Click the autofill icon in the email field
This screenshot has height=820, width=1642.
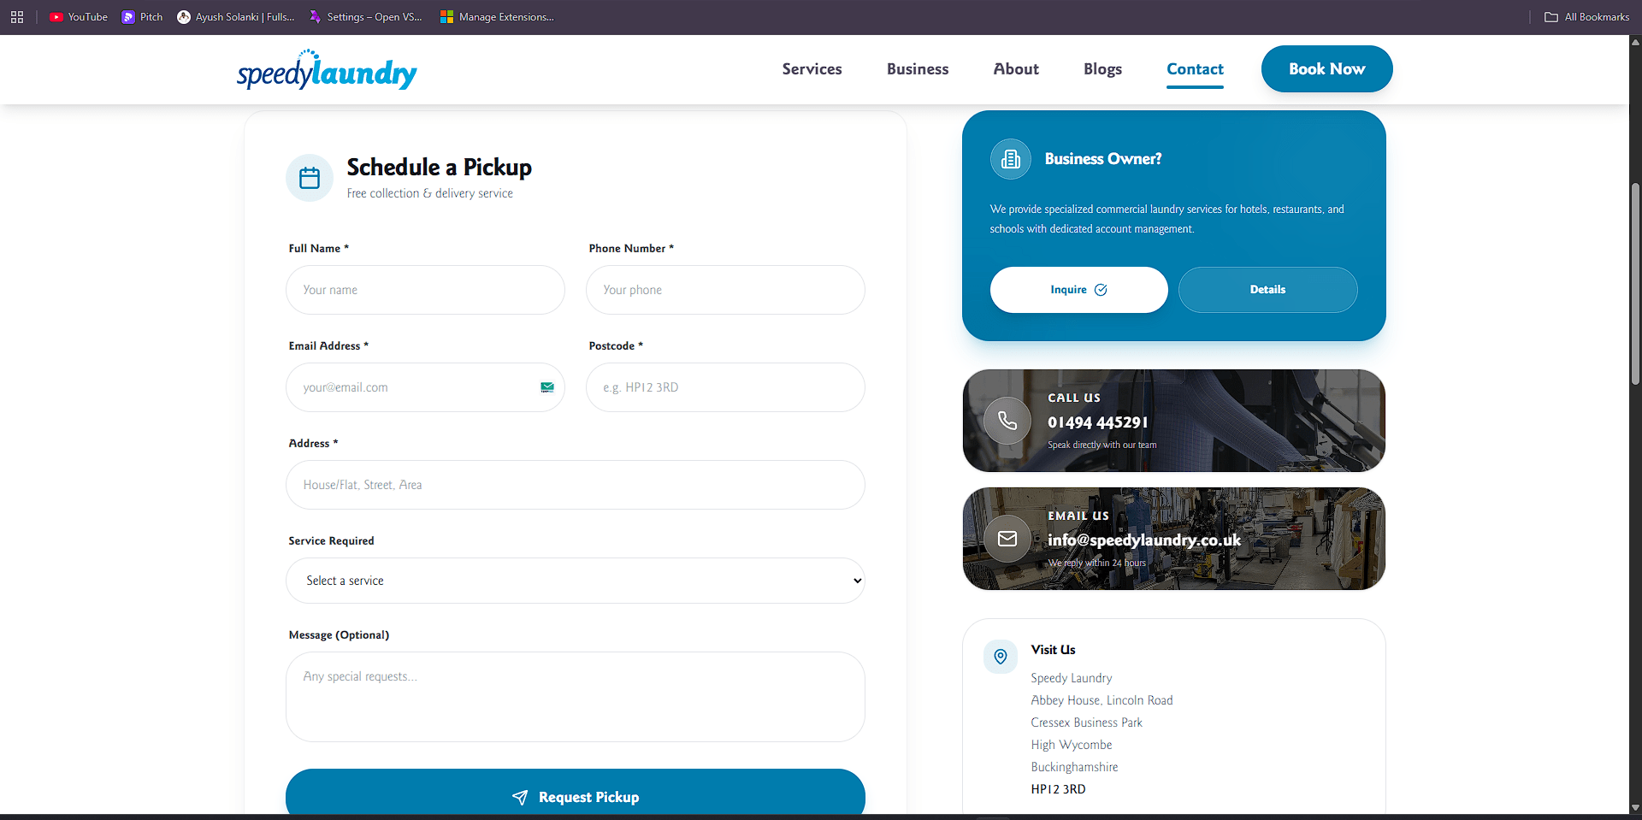[547, 387]
